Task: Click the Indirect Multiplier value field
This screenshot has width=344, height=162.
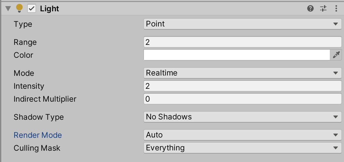Action: (x=242, y=99)
